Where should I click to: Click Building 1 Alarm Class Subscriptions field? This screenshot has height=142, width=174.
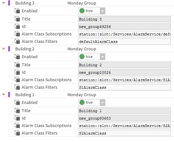(124, 126)
